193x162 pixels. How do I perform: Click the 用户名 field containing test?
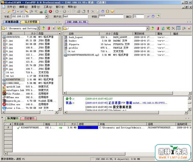76,16
